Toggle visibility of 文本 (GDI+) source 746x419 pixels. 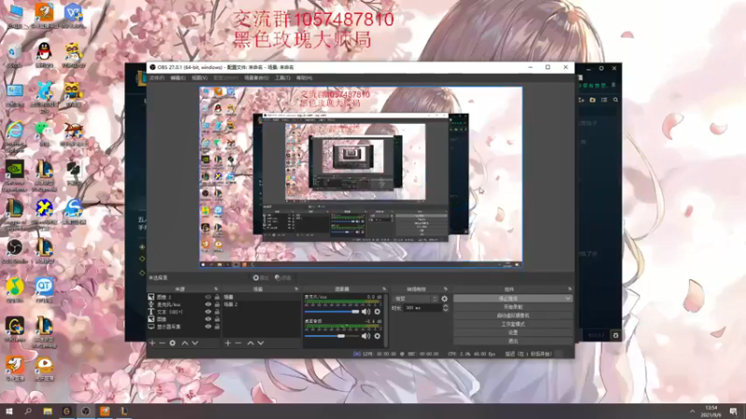208,312
